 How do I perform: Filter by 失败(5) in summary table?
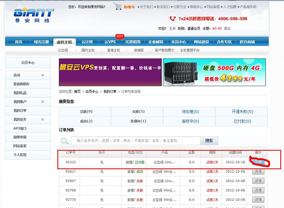pos(138,112)
